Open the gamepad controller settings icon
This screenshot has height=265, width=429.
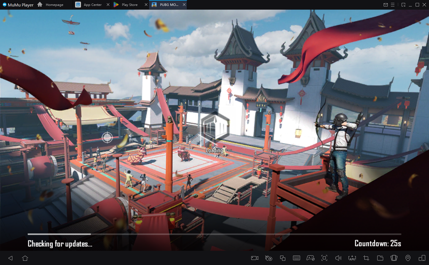pyautogui.click(x=310, y=258)
